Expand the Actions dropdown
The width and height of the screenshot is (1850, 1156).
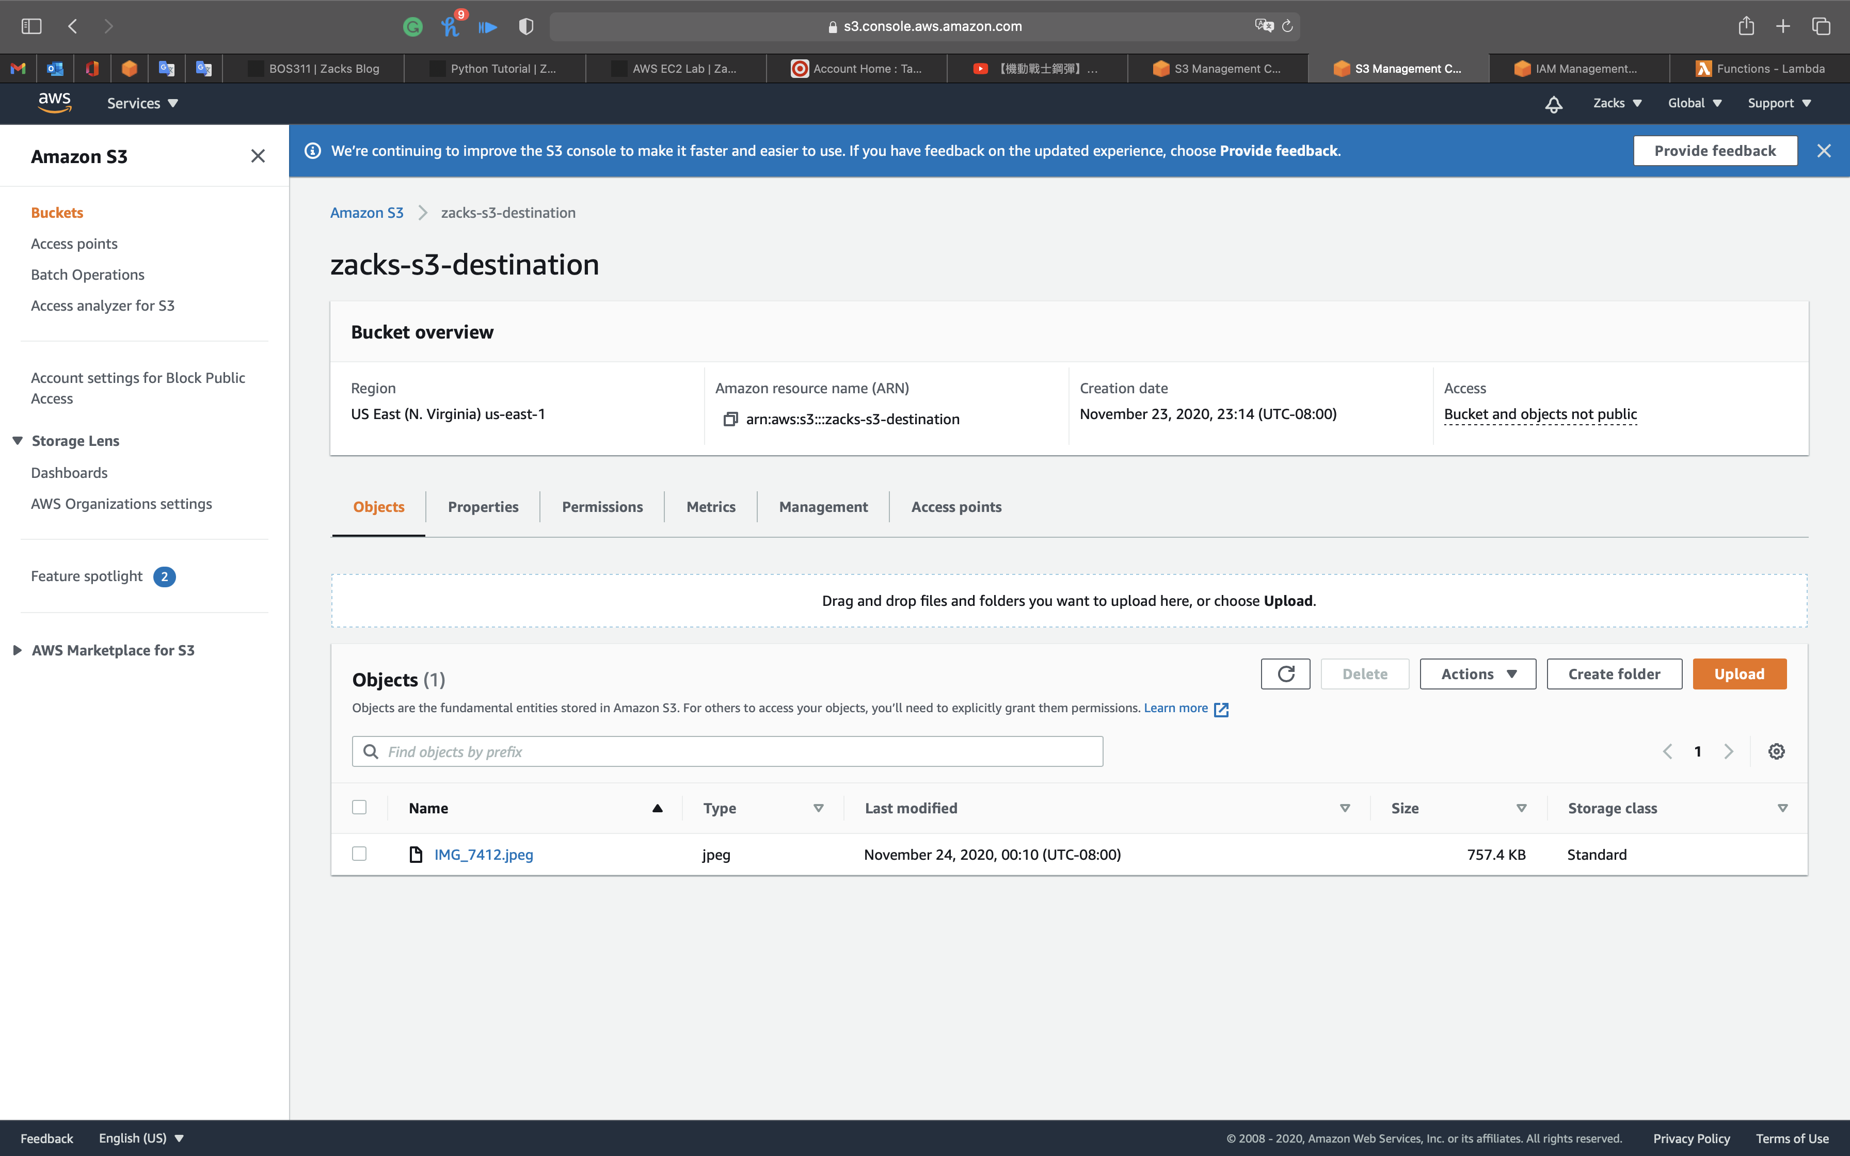pyautogui.click(x=1477, y=673)
